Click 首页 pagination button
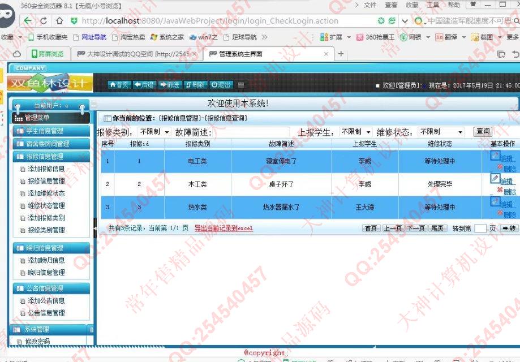This screenshot has width=520, height=362. (371, 228)
